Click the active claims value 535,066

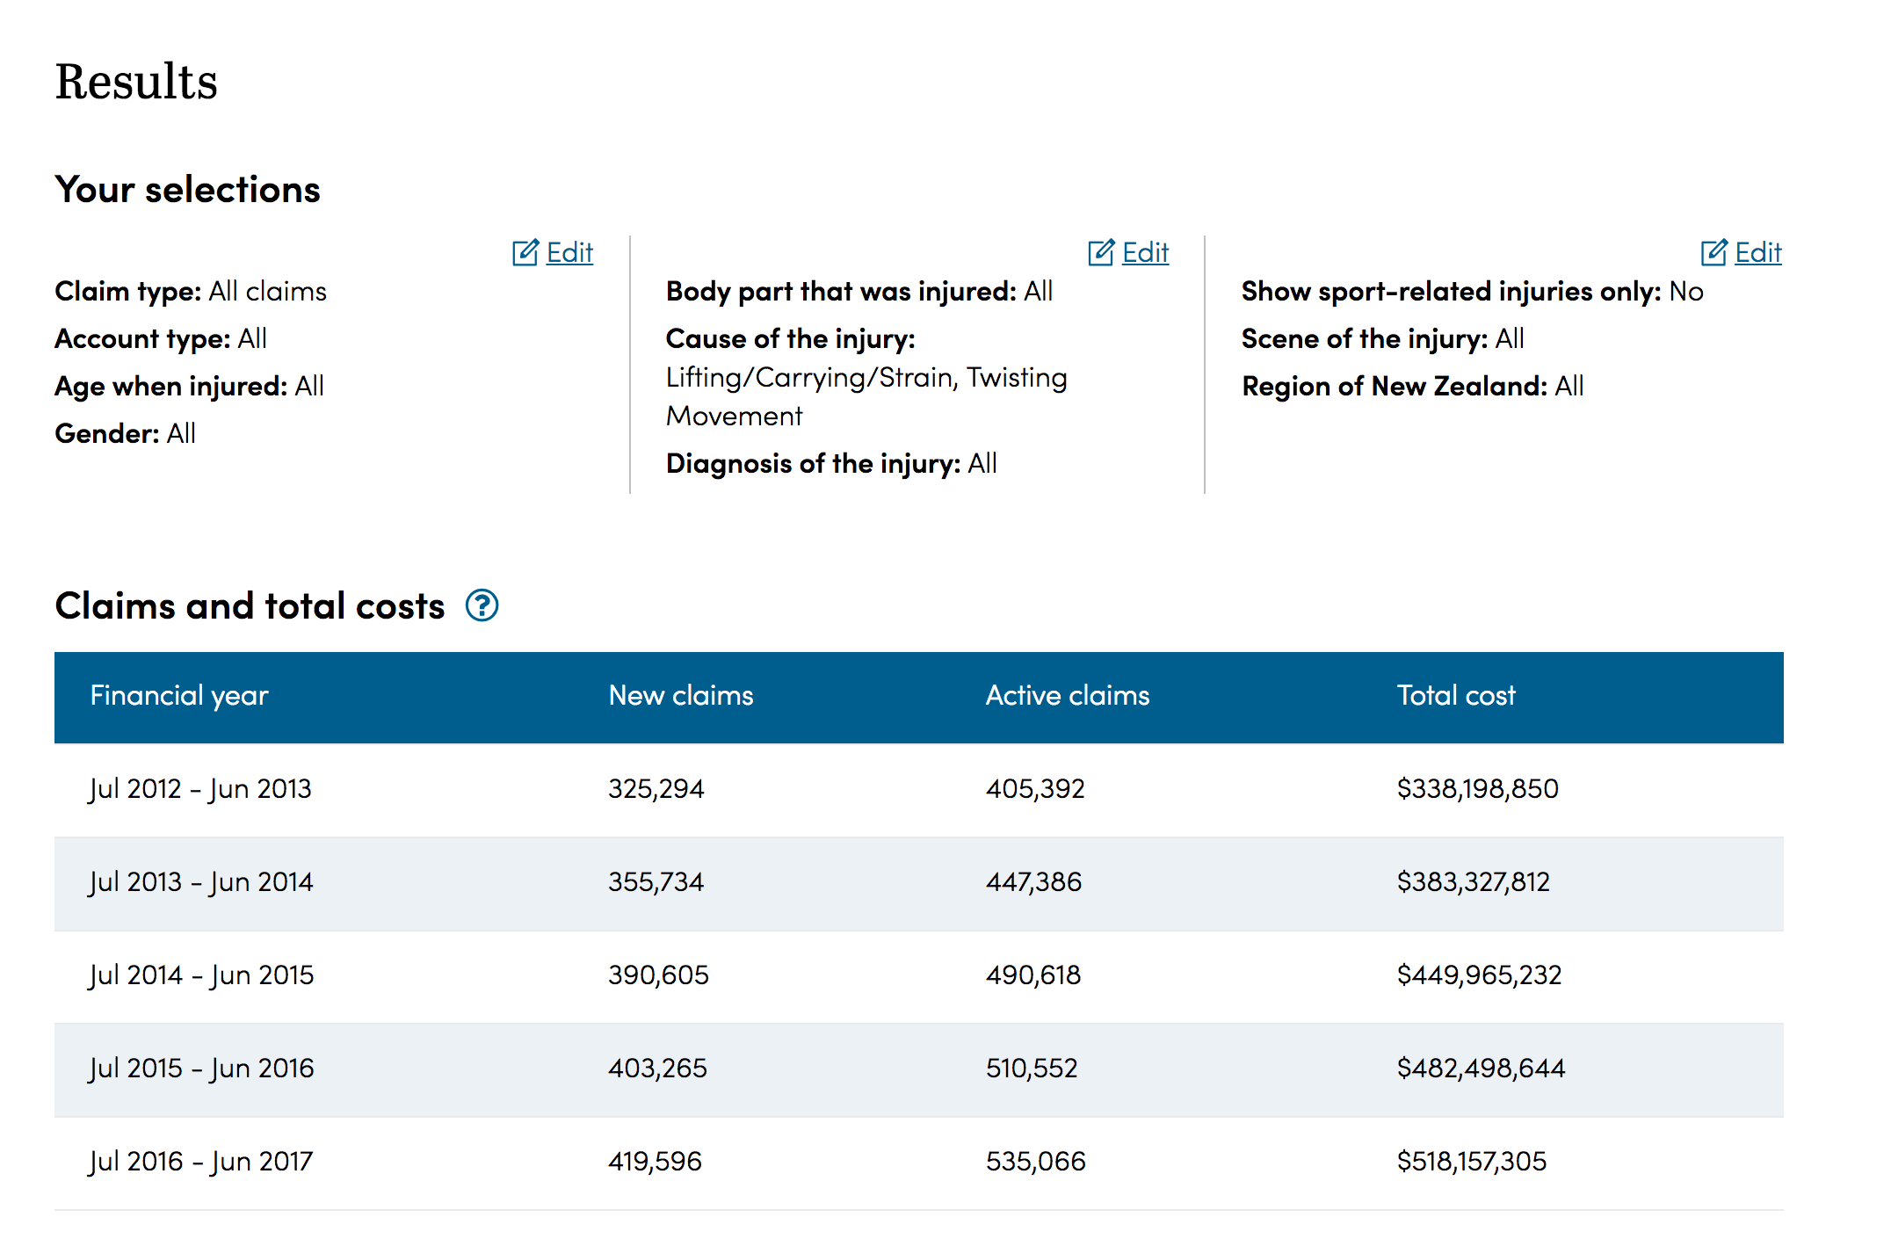pyautogui.click(x=1036, y=1162)
